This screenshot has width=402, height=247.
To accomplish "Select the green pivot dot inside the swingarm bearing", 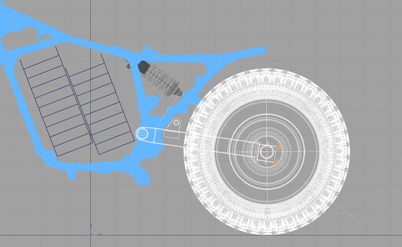I will coord(143,133).
